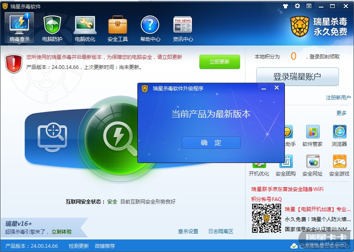Click 登录瑞星账户 login button
The height and width of the screenshot is (252, 354).
click(x=297, y=76)
